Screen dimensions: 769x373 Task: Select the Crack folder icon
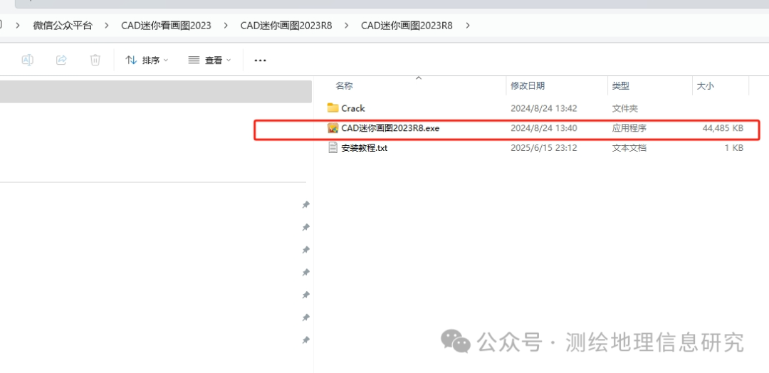coord(333,107)
